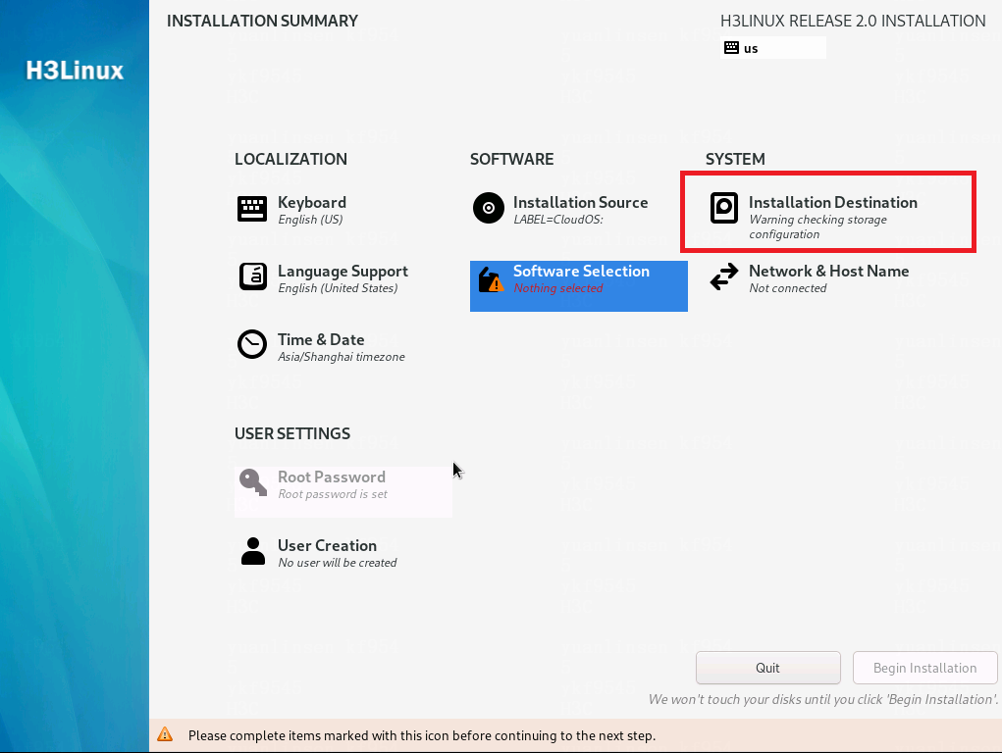The image size is (1002, 753).
Task: Click the USER SETTINGS section heading
Action: point(292,433)
